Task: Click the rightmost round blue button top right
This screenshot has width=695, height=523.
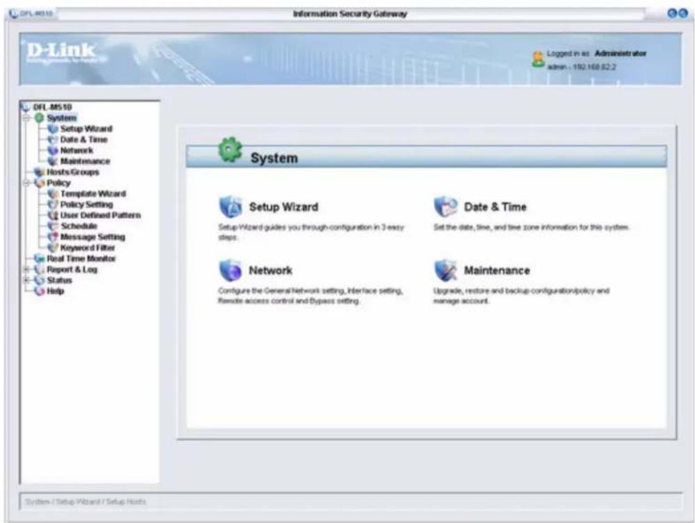Action: click(683, 13)
